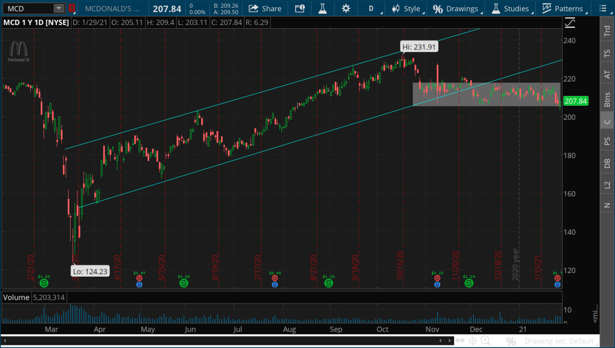Screen dimensions: 615x348
Task: Select the C sidebar tab
Action: pos(607,121)
